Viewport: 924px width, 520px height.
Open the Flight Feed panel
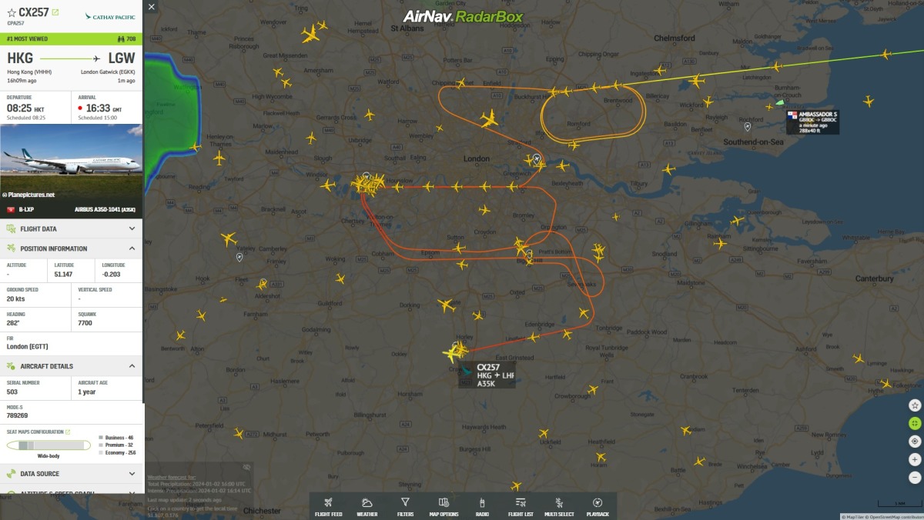(328, 507)
